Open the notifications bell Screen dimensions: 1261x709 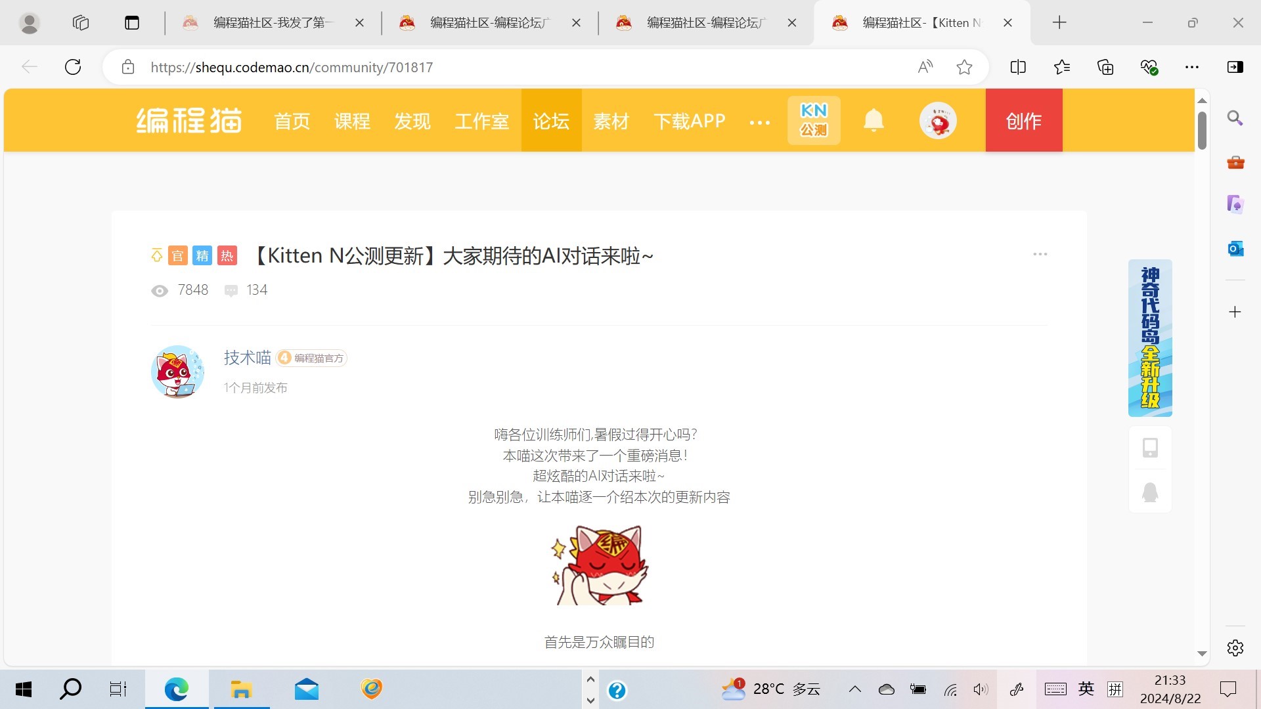874,121
